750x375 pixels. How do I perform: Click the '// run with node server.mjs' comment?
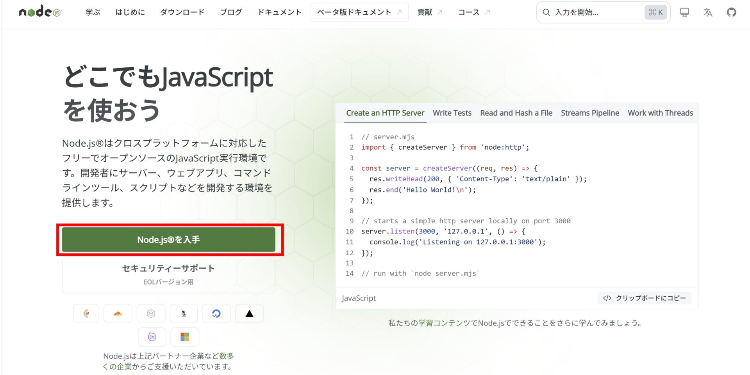click(420, 274)
